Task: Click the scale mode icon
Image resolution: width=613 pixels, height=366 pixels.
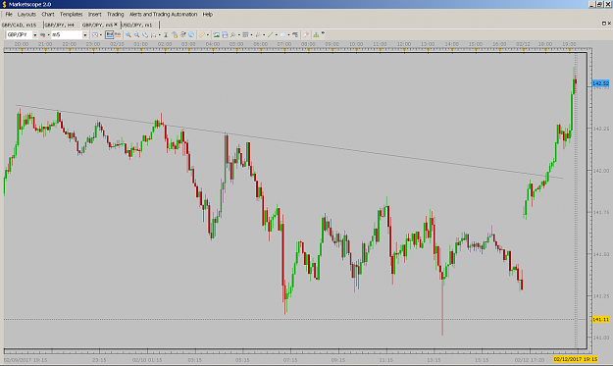Action: tap(154, 35)
